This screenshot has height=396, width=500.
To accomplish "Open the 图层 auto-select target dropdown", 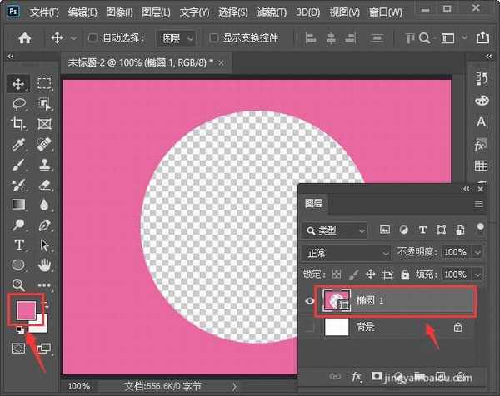I will (x=178, y=38).
